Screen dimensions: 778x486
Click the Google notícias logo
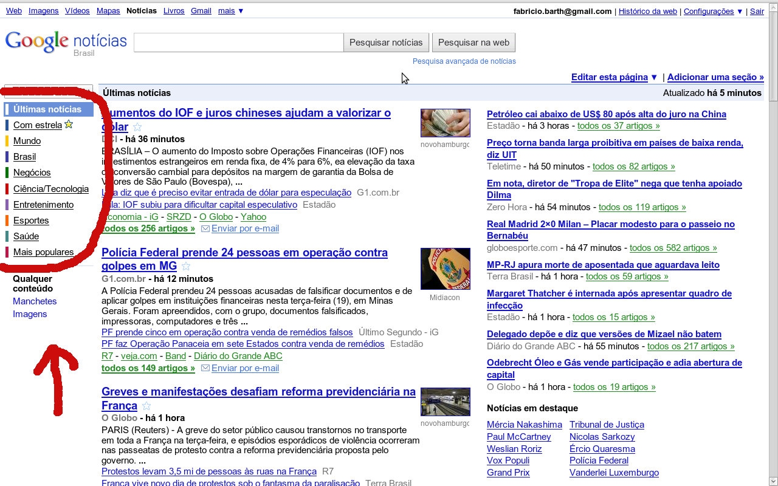pos(66,43)
